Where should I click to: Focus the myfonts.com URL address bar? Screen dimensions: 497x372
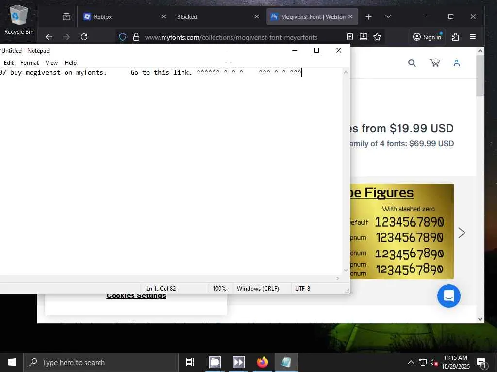pos(231,37)
